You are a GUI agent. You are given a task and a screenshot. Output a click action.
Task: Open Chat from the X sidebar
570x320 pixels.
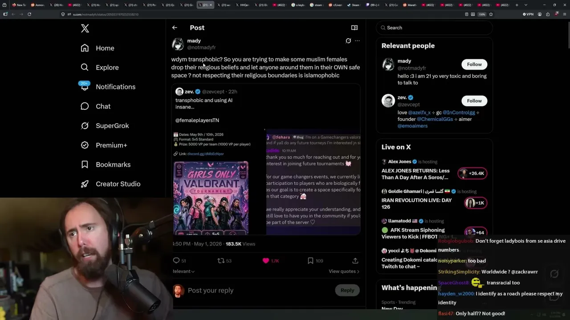(x=95, y=106)
